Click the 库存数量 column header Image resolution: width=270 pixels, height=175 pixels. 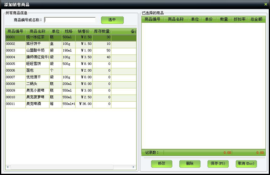[x=102, y=31]
